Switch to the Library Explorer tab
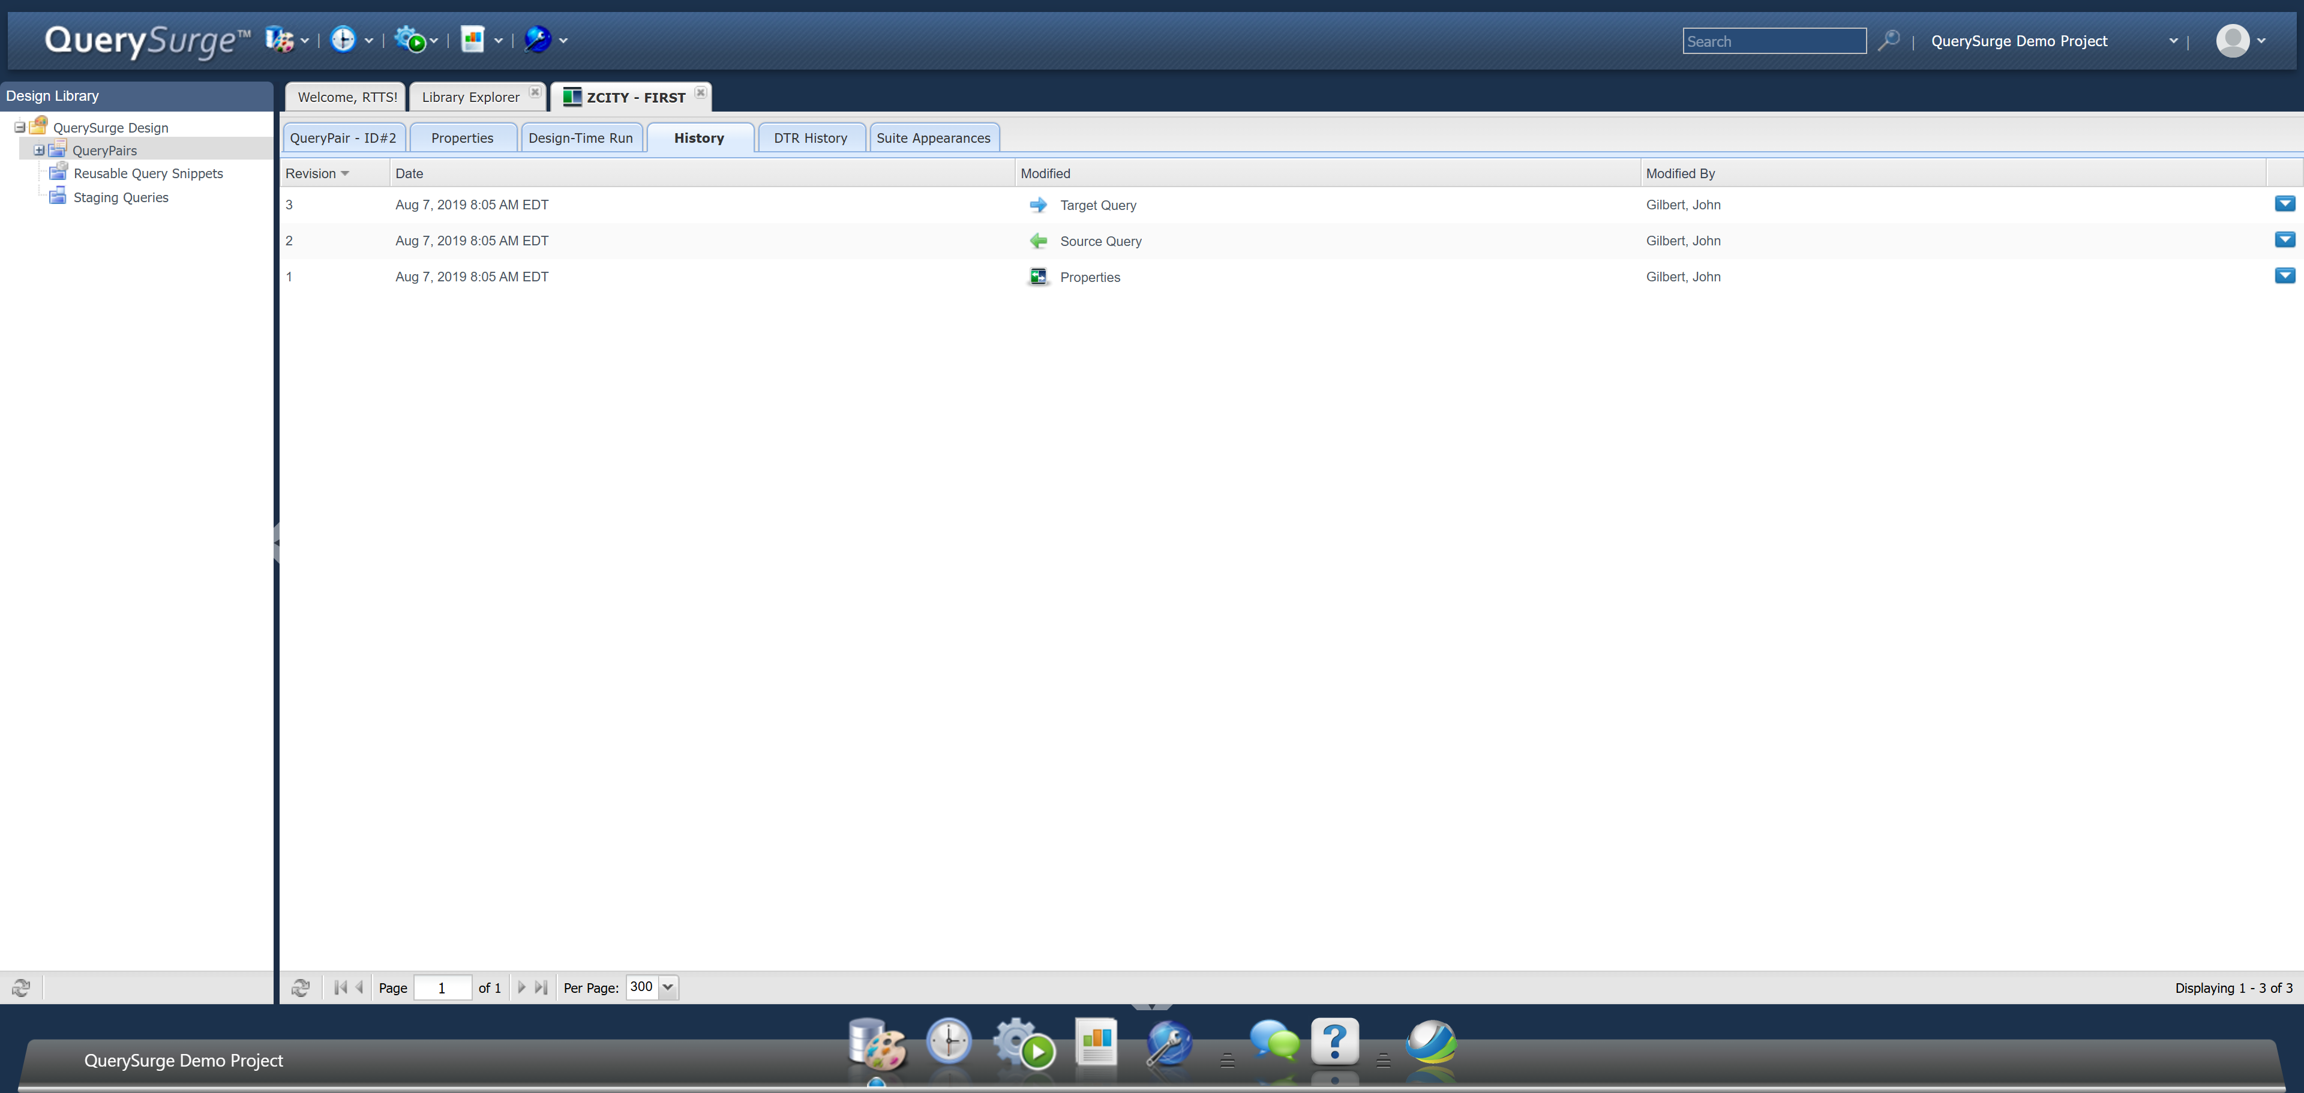This screenshot has height=1093, width=2304. 470,97
